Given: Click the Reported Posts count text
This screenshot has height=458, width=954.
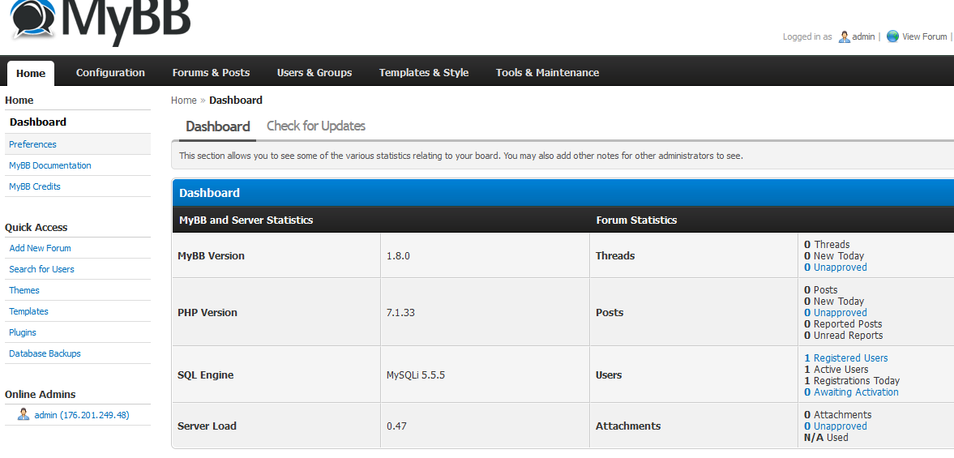Looking at the screenshot, I should coord(843,324).
